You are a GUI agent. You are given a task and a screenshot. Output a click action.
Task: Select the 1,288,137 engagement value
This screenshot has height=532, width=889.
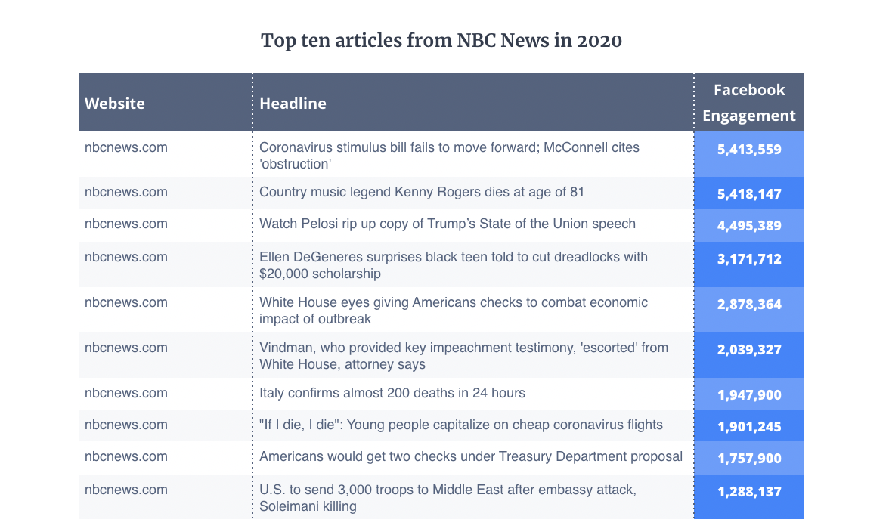pos(748,492)
